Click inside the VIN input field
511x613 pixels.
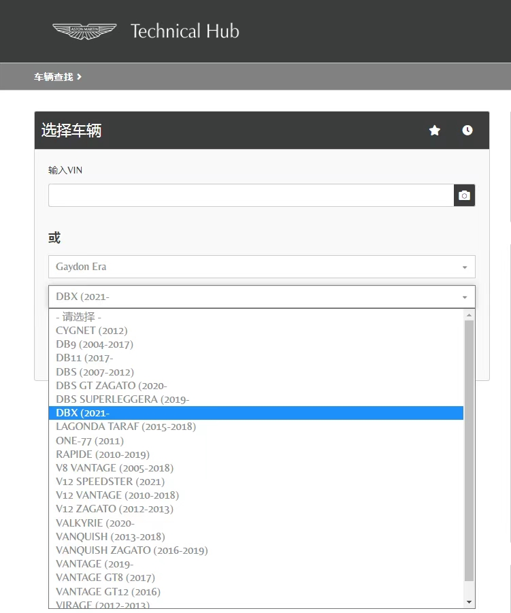pyautogui.click(x=250, y=195)
